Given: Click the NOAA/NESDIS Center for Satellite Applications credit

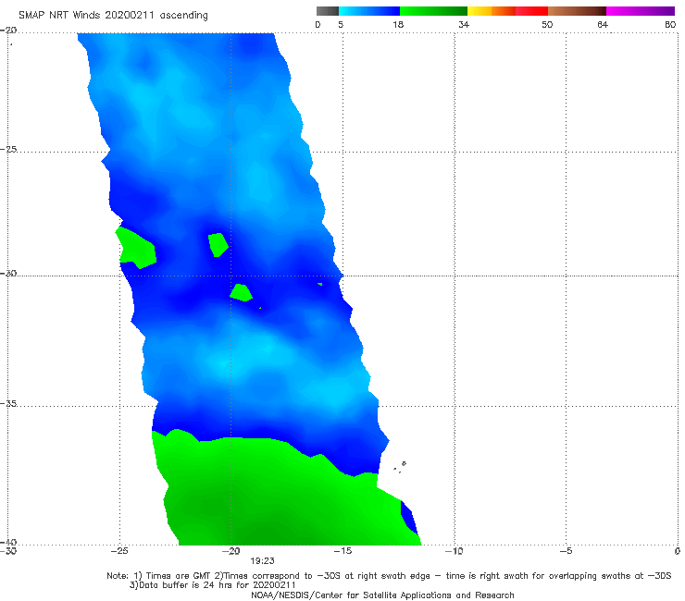Looking at the screenshot, I should click(x=382, y=595).
